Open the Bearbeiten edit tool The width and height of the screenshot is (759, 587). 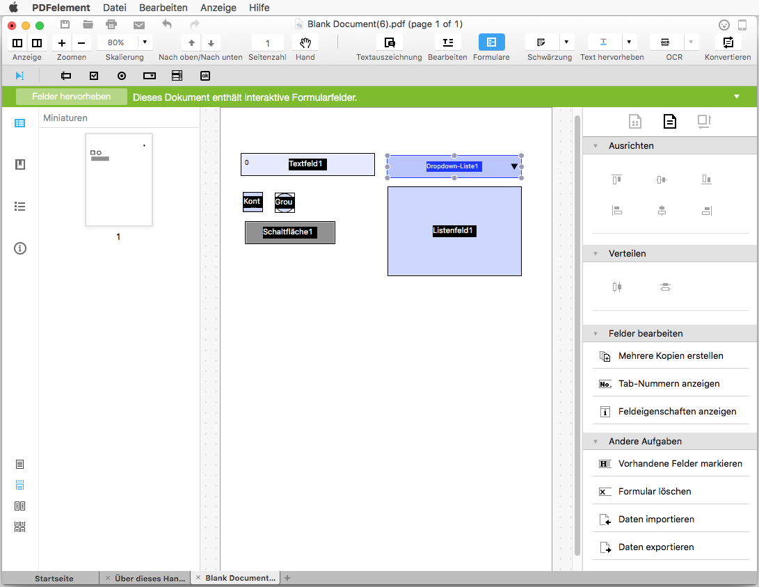(448, 43)
